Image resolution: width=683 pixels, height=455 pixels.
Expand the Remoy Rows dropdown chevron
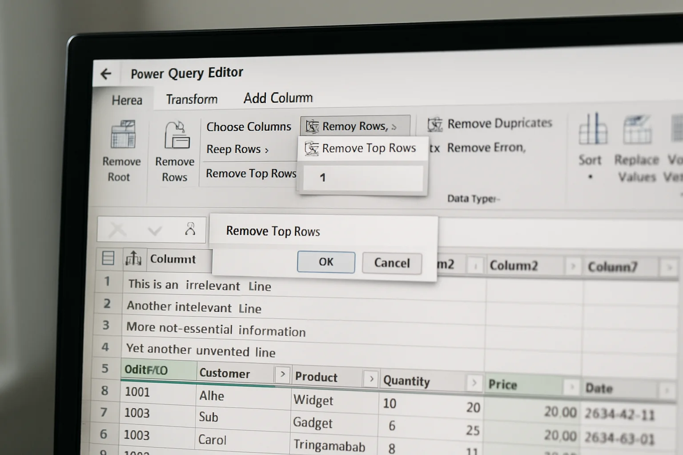(x=394, y=128)
